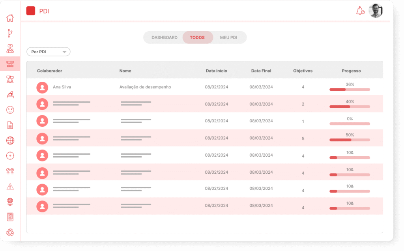The image size is (404, 251).
Task: Click the globe icon in sidebar
Action: [x=10, y=140]
